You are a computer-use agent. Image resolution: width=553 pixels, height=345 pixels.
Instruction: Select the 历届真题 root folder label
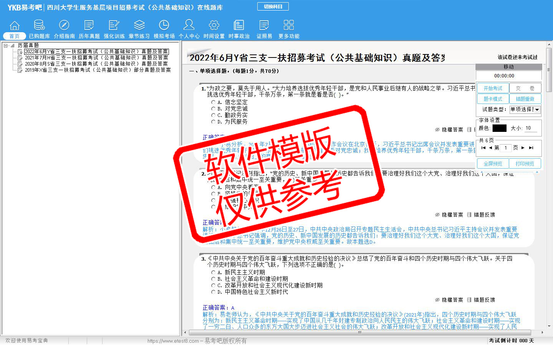(x=28, y=45)
